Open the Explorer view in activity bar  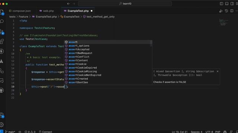pos(2,12)
